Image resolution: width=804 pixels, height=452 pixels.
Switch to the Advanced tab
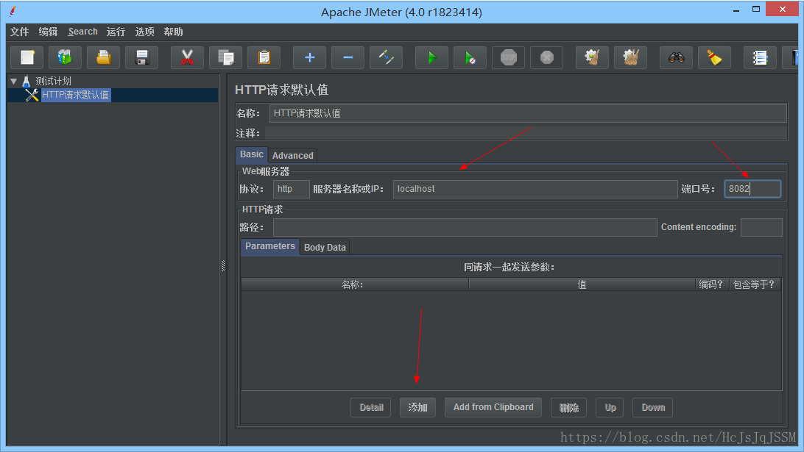coord(292,156)
